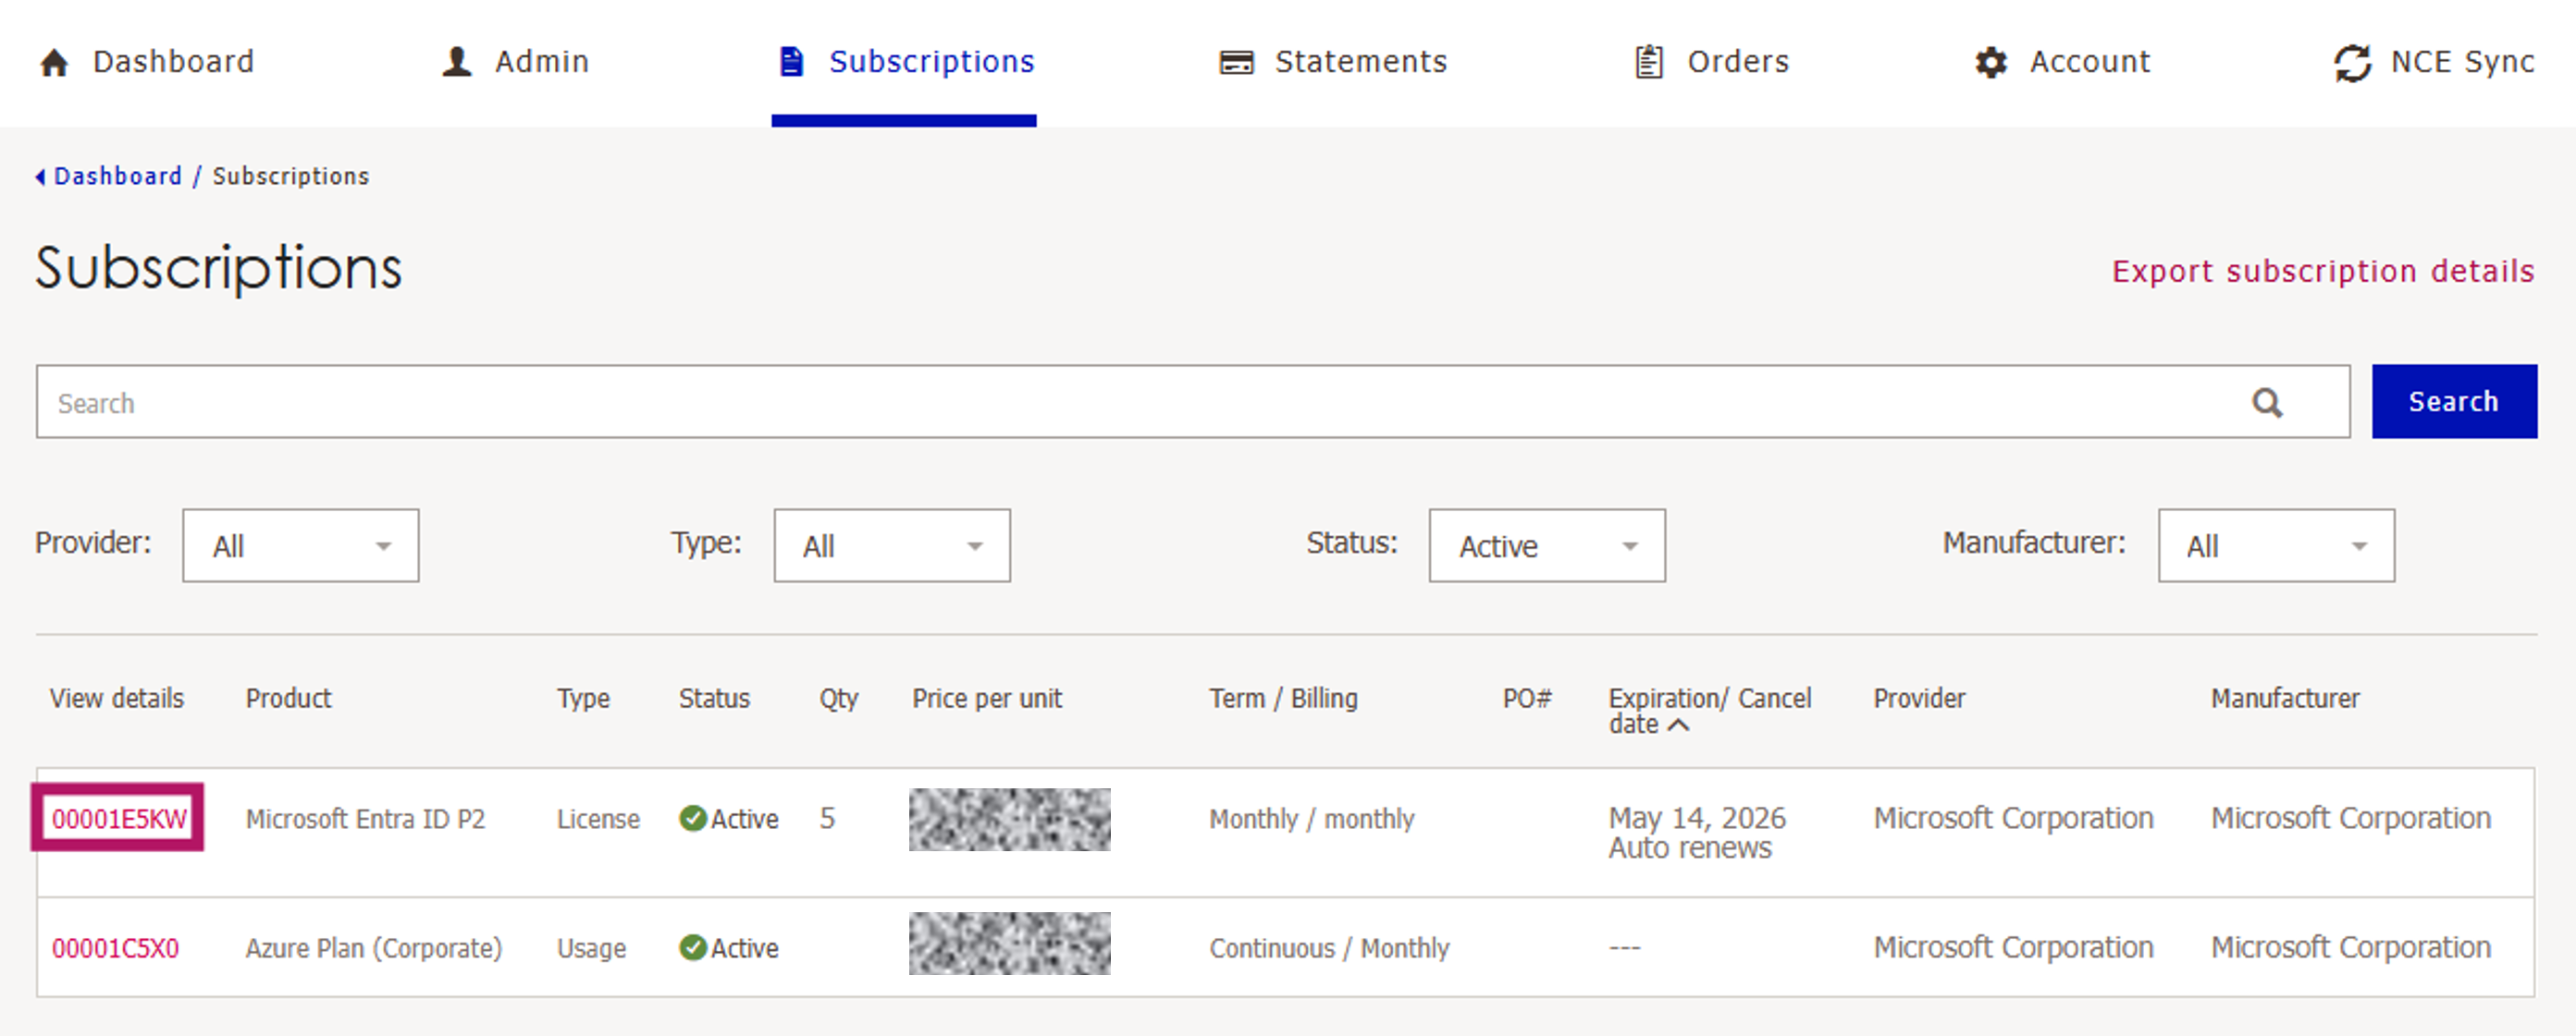Click the Account gear icon
The height and width of the screenshot is (1036, 2576).
click(x=1991, y=63)
